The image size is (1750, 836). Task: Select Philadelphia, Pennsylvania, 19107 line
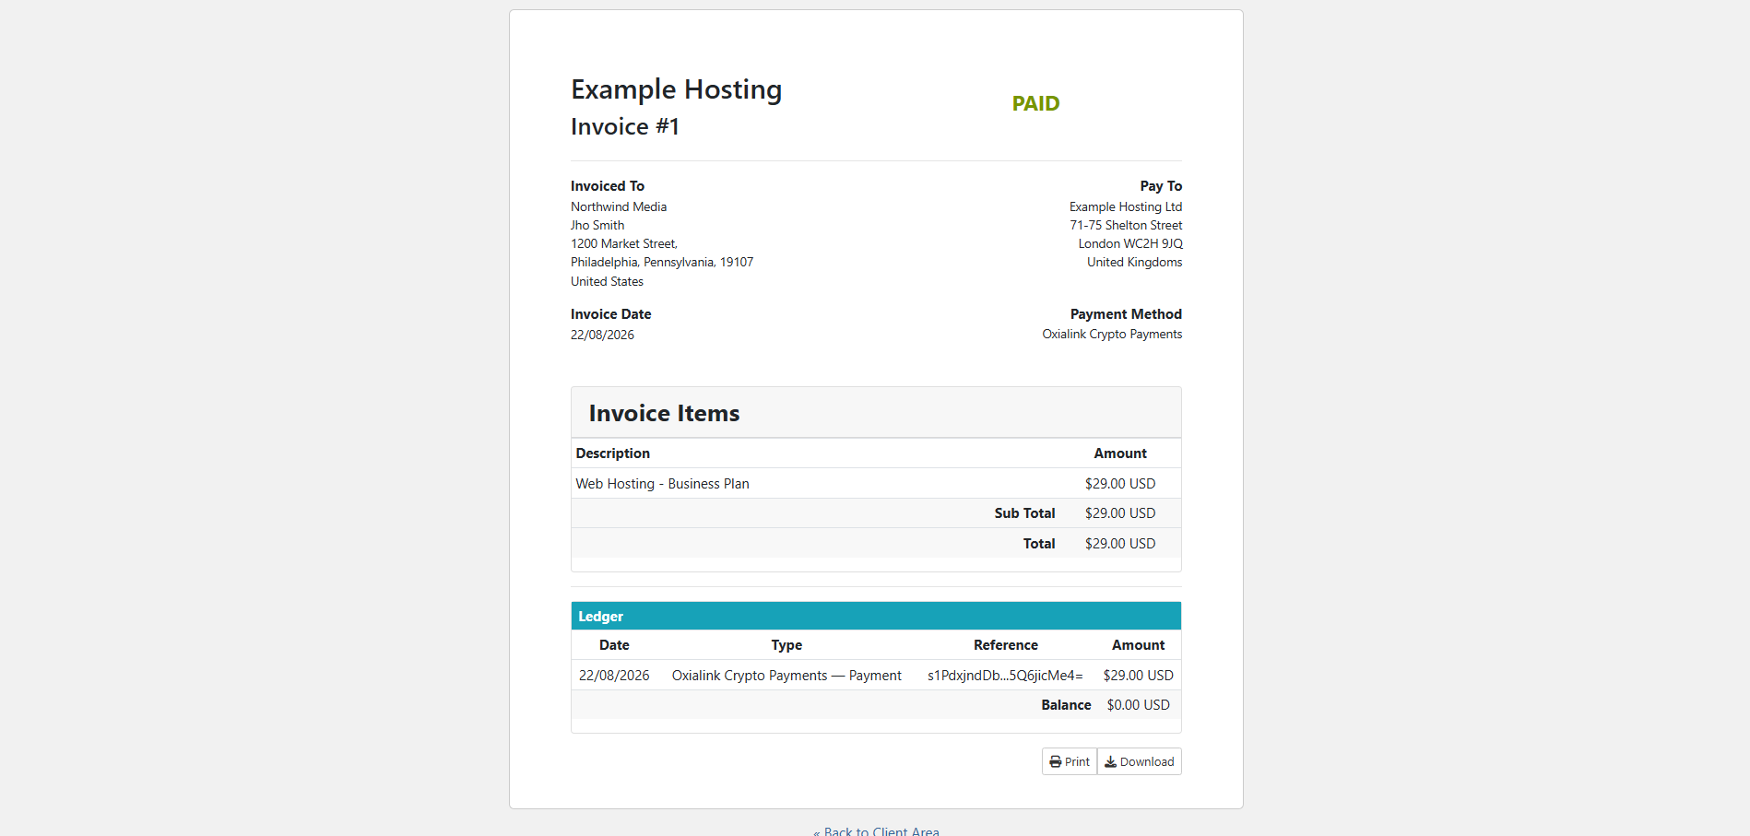662,262
